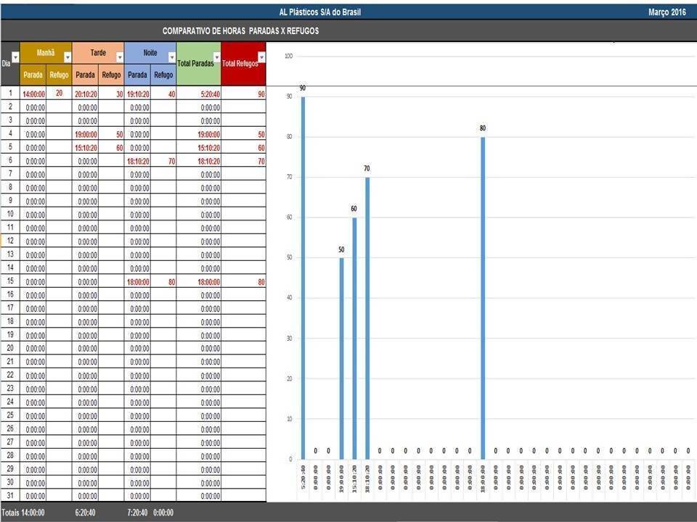Select the 14:00:00 cell in day 1 row

[x=33, y=94]
